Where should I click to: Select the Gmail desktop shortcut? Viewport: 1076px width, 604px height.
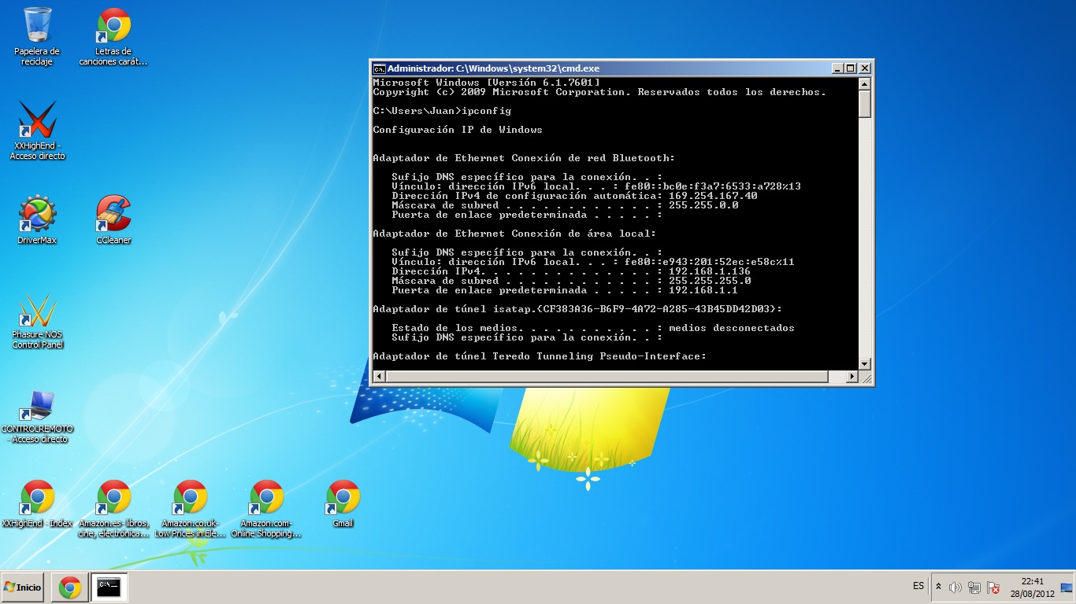click(x=343, y=504)
